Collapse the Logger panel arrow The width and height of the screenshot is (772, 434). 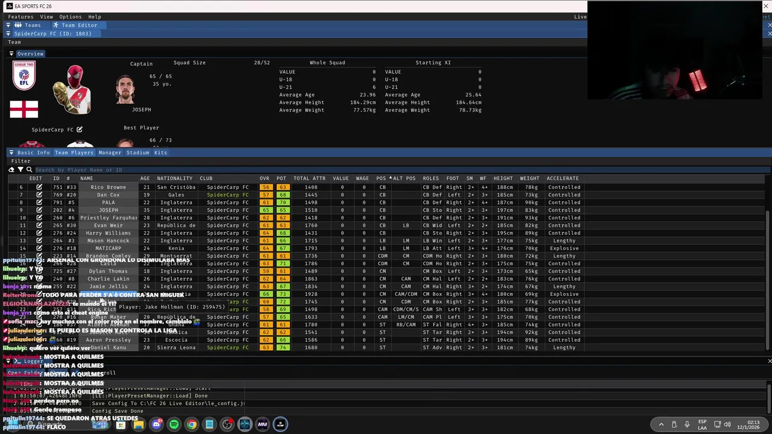pos(8,361)
